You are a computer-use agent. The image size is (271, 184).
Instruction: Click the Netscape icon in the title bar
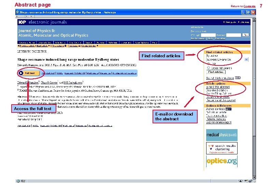point(17,12)
